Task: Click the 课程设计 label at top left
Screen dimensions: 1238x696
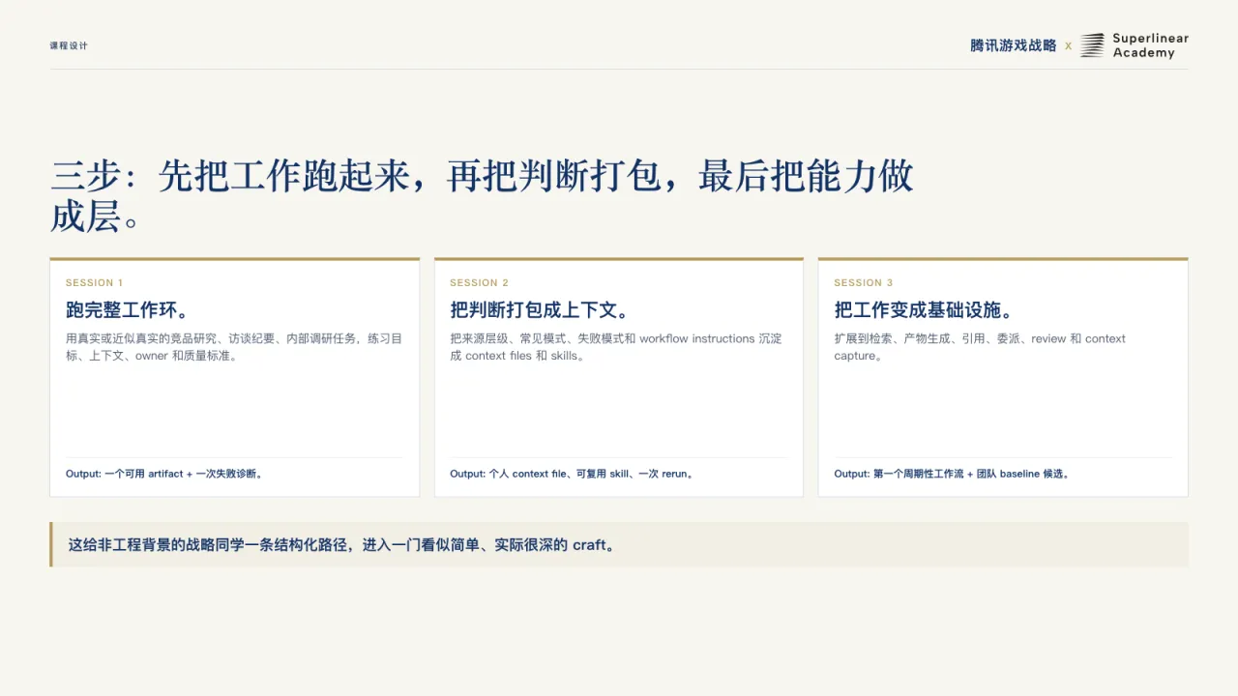Action: tap(69, 45)
